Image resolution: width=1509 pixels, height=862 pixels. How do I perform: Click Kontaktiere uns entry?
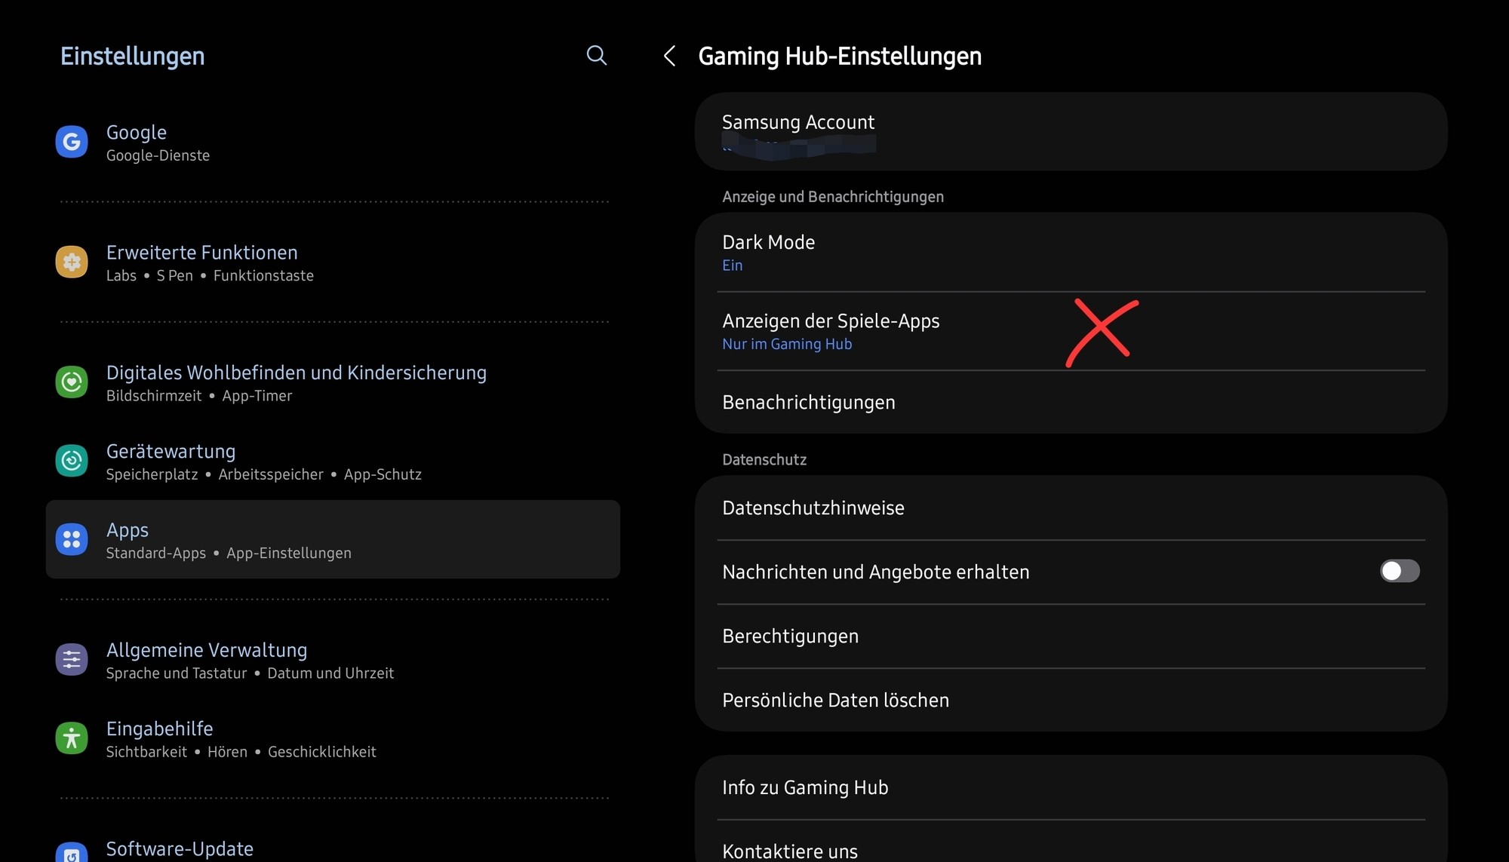(x=789, y=850)
